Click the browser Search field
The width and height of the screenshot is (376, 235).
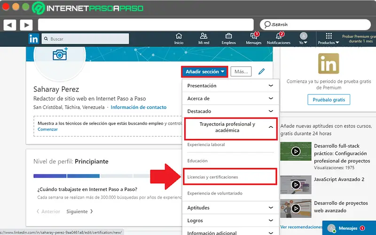pyautogui.click(x=315, y=24)
